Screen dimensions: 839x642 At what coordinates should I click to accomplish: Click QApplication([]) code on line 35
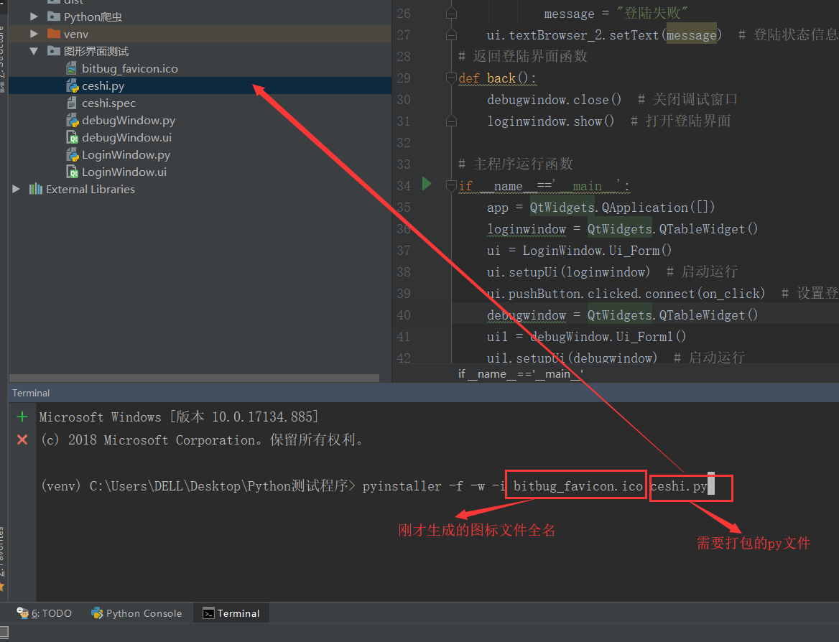(x=658, y=207)
